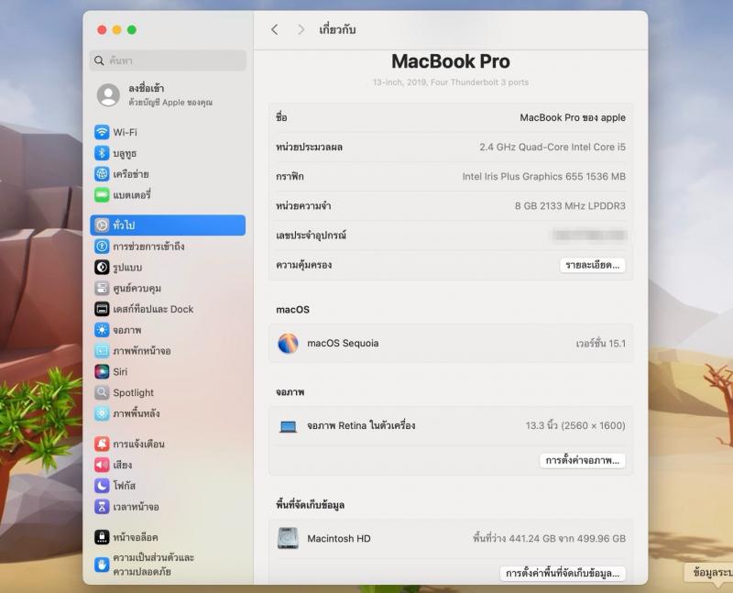Open Notifications bell icon (การแจ้งเตือน)
The image size is (733, 593).
pyautogui.click(x=102, y=444)
